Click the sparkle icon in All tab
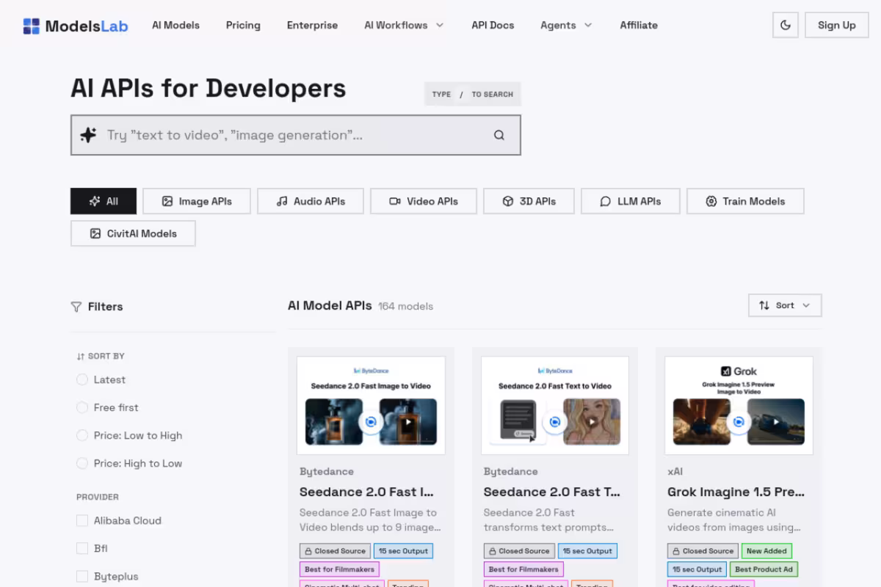 click(x=95, y=201)
